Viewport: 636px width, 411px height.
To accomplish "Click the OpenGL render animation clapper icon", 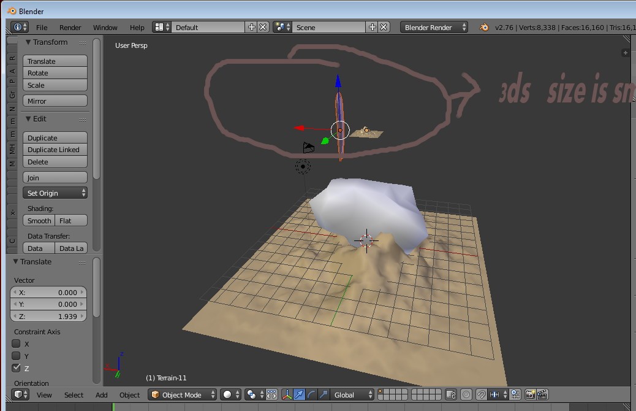I will coord(542,395).
